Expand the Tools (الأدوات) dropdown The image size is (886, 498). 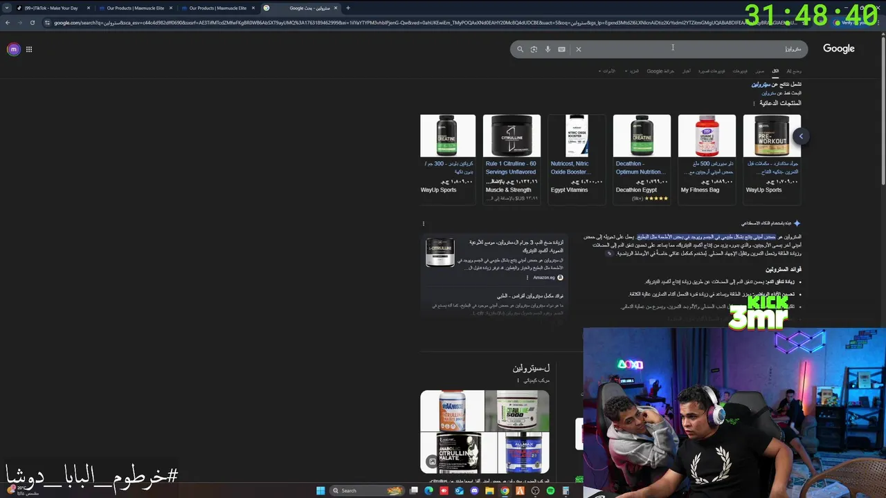[x=608, y=71]
